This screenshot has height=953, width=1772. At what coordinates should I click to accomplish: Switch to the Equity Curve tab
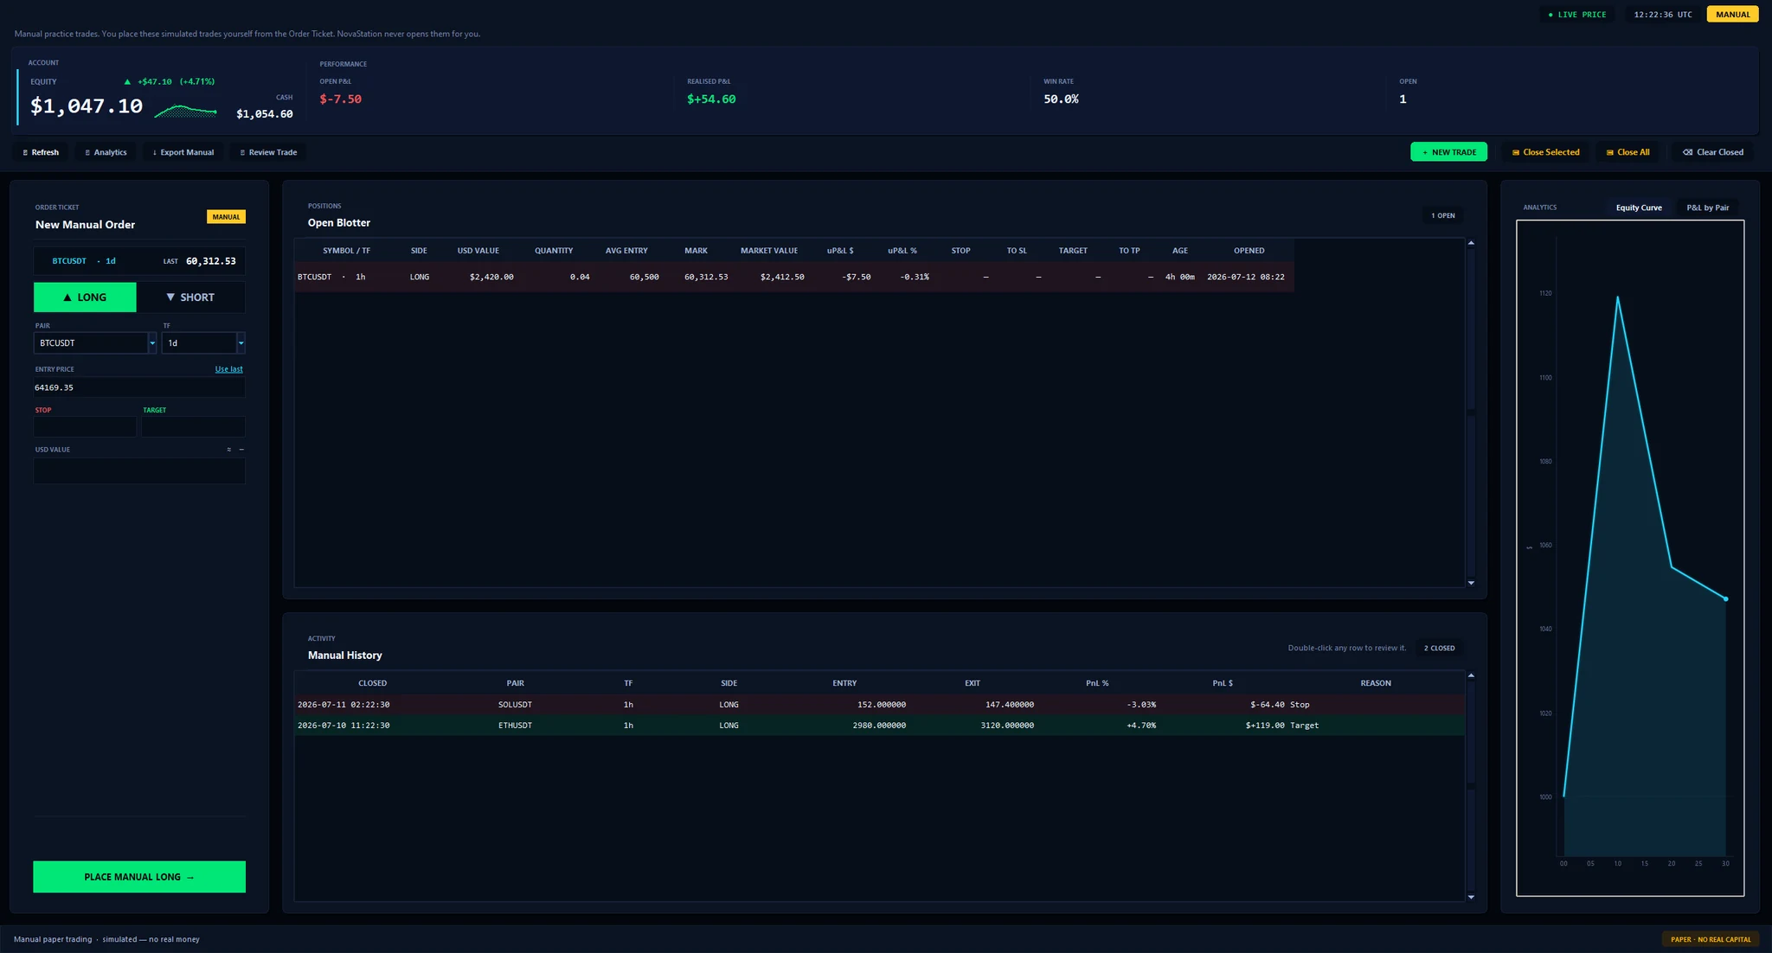(x=1639, y=208)
